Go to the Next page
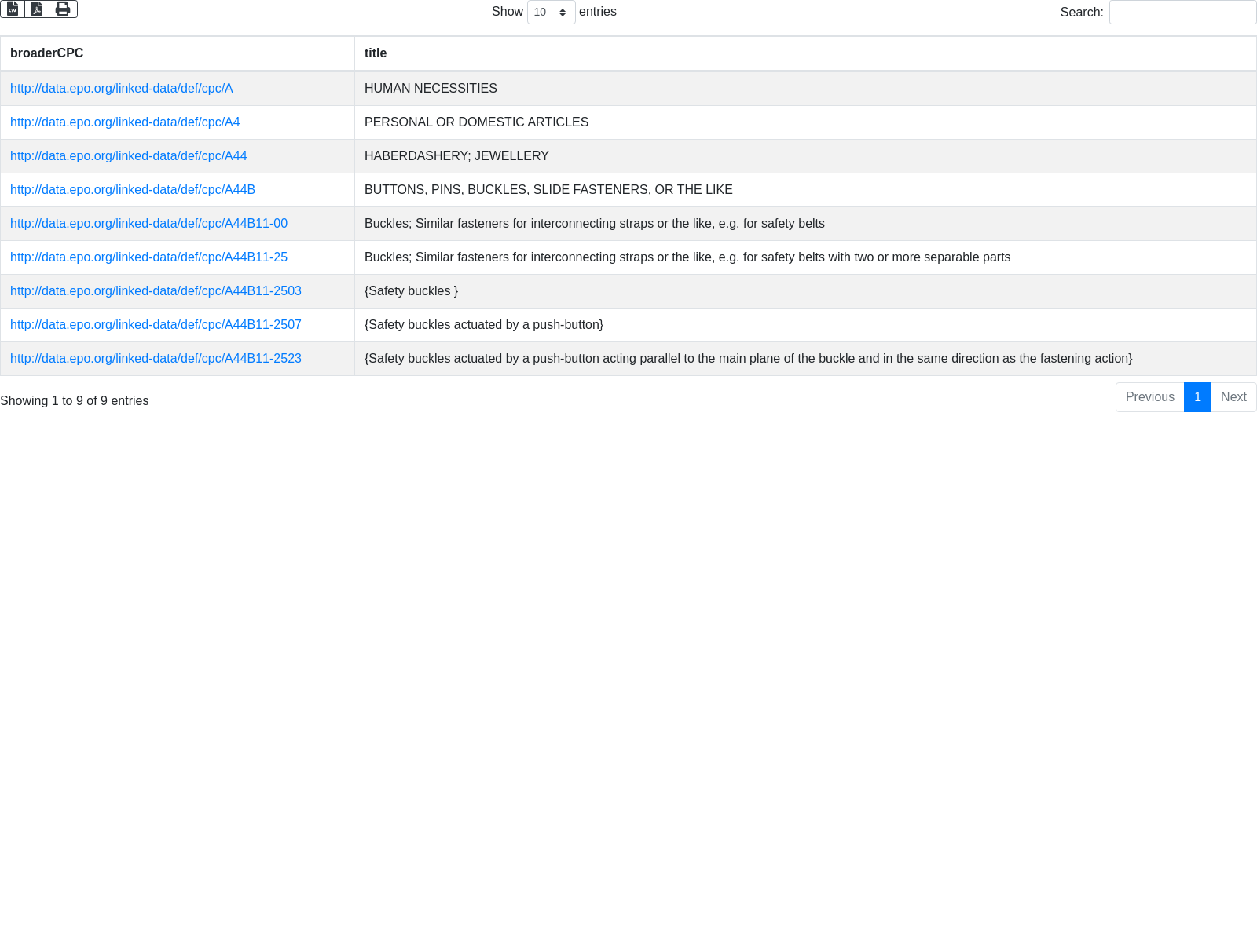The width and height of the screenshot is (1257, 942). coord(1233,397)
